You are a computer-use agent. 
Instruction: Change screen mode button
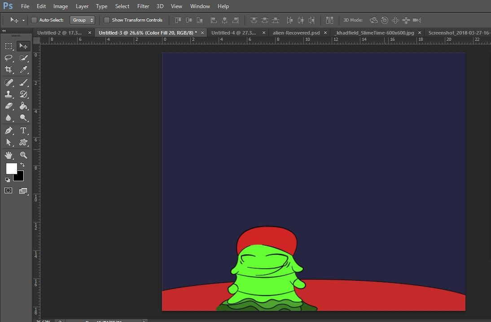tap(23, 191)
